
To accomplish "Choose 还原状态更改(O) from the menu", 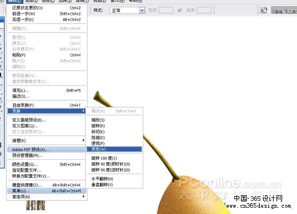I will 47,8.
